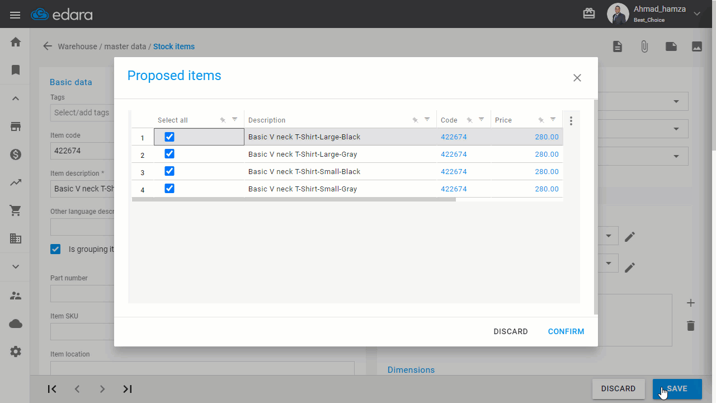Expand the lower sidebar section chevron
Viewport: 716px width, 403px height.
pyautogui.click(x=16, y=267)
